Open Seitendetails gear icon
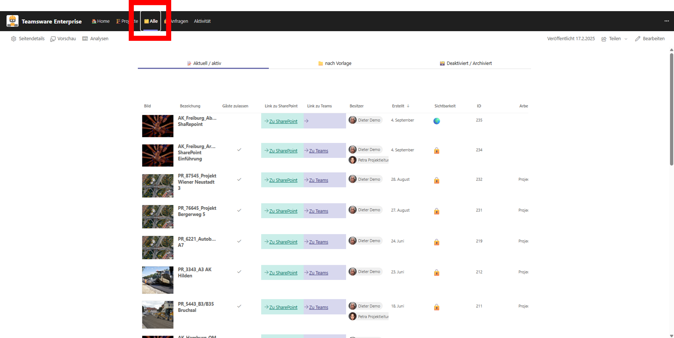674x338 pixels. coord(13,39)
